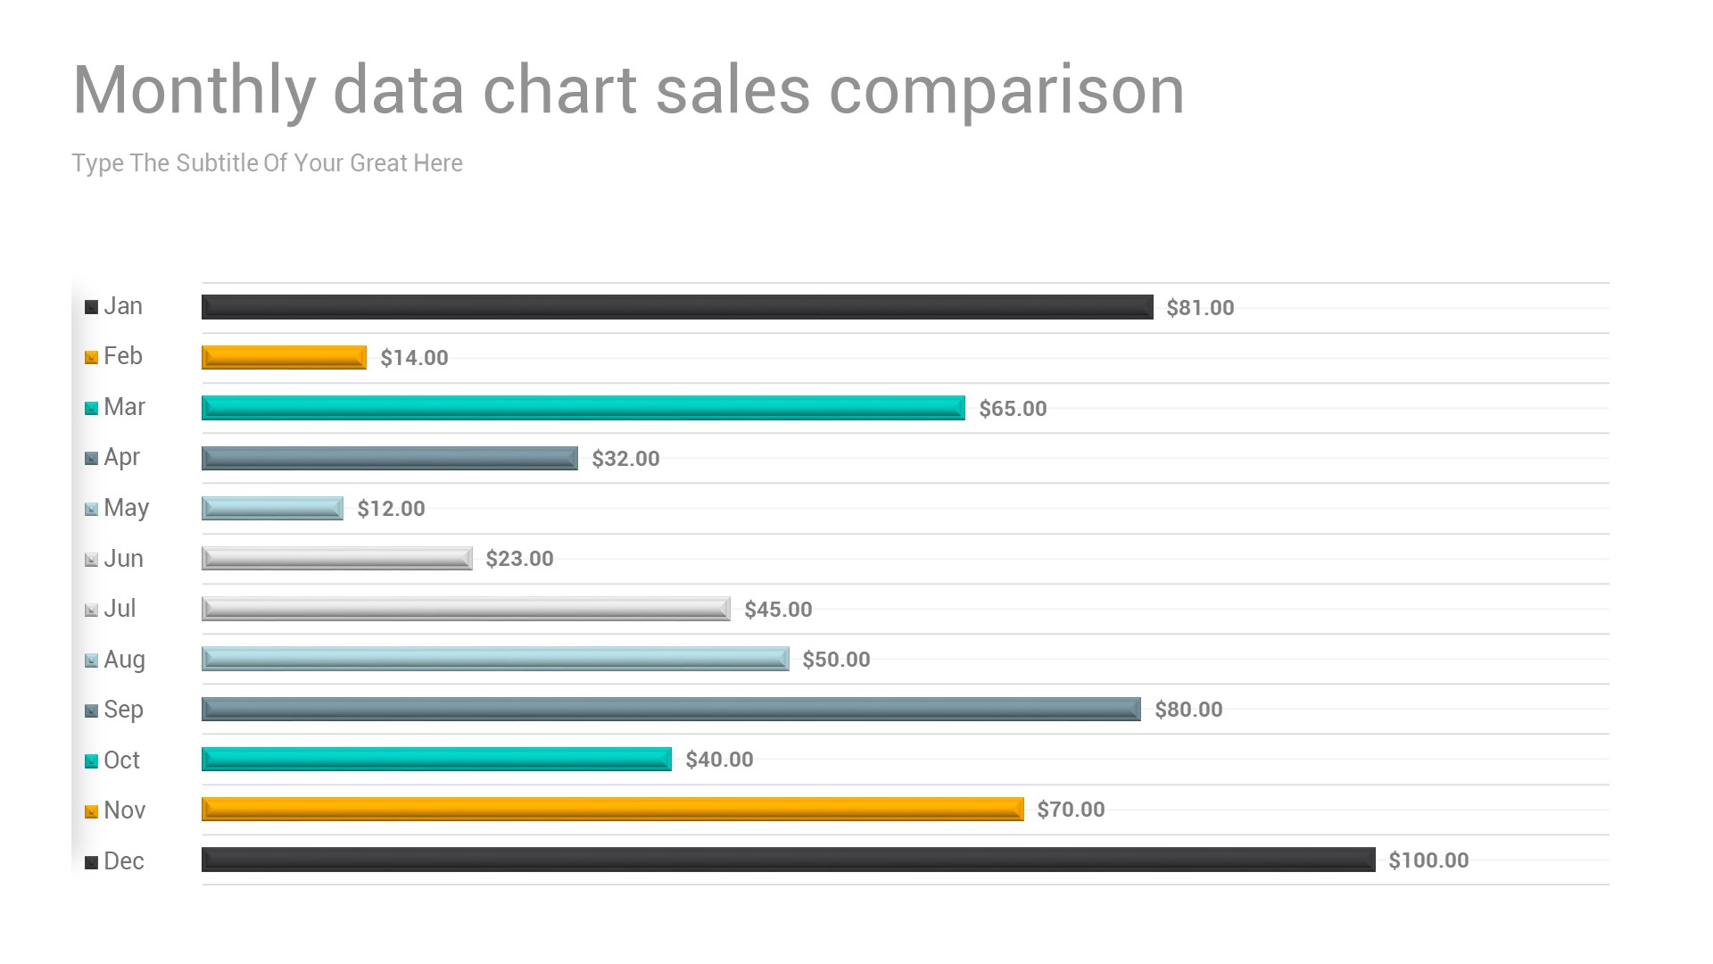
Task: Click the black Jan legend marker
Action: 91,307
